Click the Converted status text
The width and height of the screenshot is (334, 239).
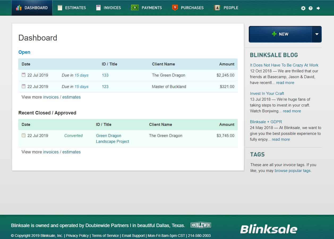pos(73,136)
